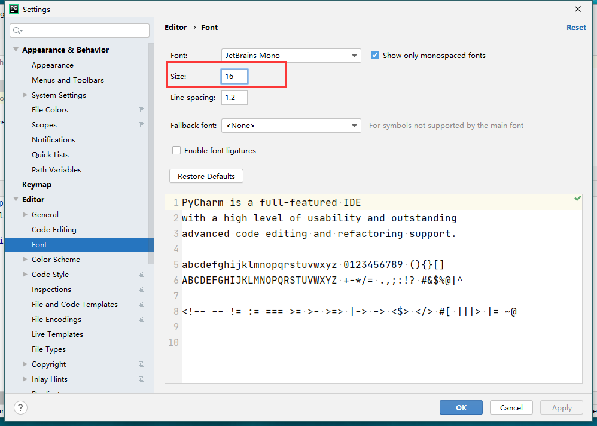Expand the Color Scheme tree node
597x426 pixels.
tap(25, 260)
